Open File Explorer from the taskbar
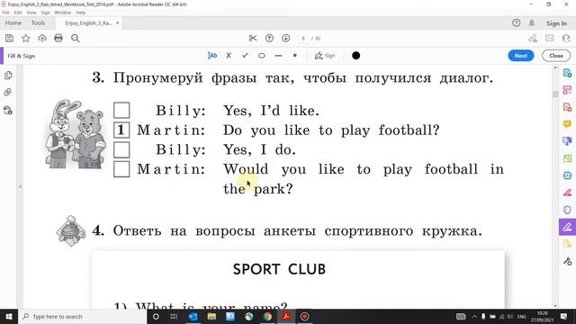This screenshot has width=576, height=324. pos(211,316)
